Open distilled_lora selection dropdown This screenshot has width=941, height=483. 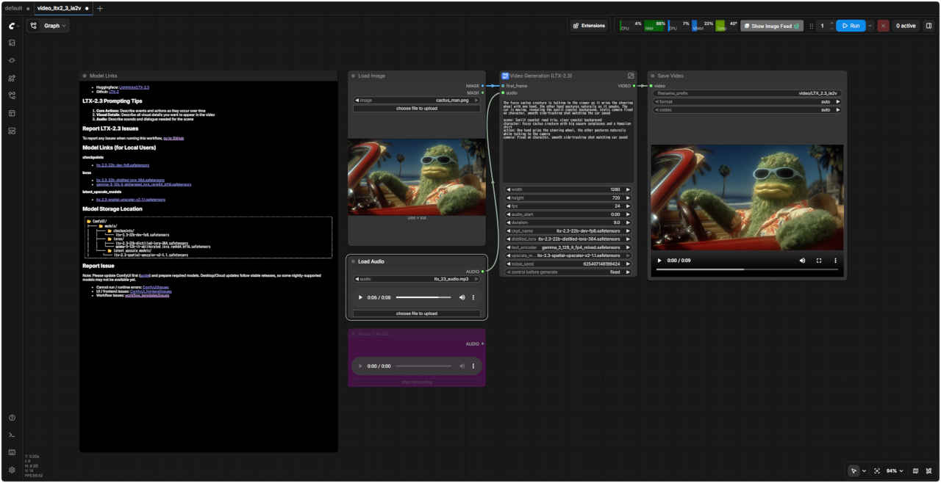(x=568, y=239)
